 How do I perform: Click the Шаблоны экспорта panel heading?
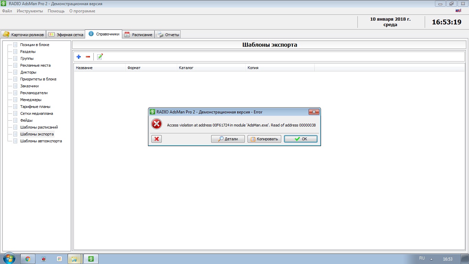coord(270,45)
